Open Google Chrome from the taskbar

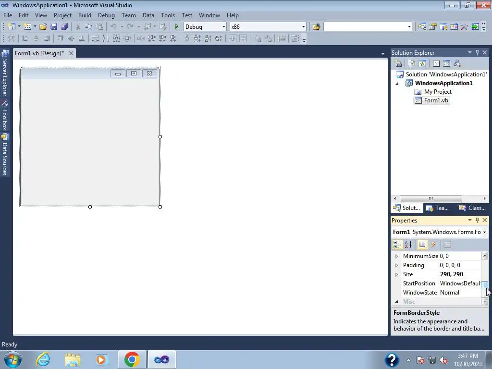pos(132,359)
